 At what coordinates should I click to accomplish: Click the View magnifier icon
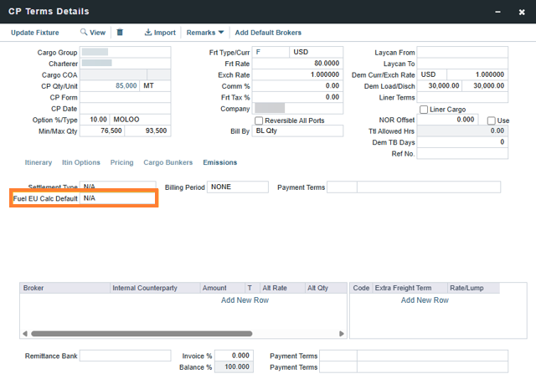(84, 32)
